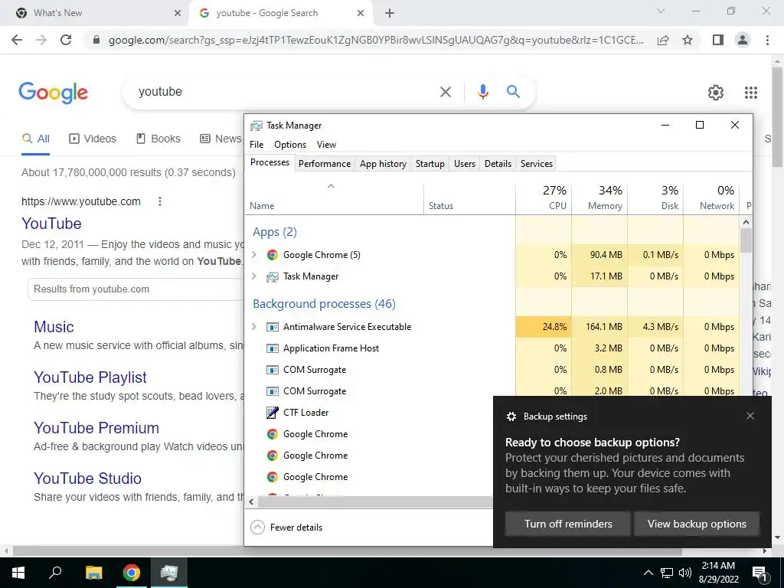
Task: Close the What's New tab
Action: (x=178, y=13)
